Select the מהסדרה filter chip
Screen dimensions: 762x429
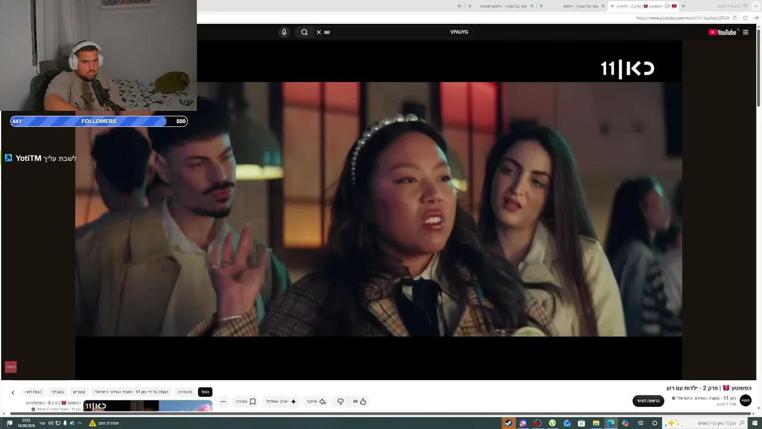185,392
